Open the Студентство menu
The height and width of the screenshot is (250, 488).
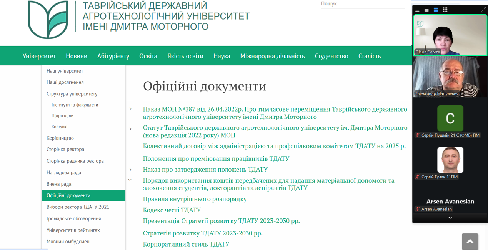coord(331,56)
